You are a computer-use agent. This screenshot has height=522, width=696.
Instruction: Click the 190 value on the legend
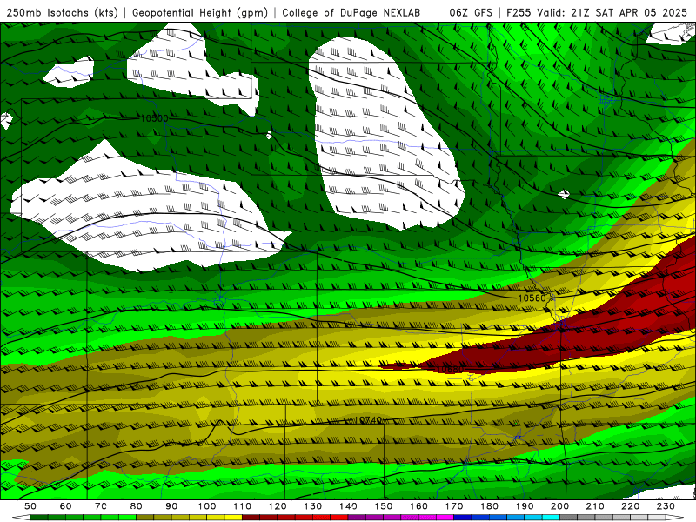point(525,506)
